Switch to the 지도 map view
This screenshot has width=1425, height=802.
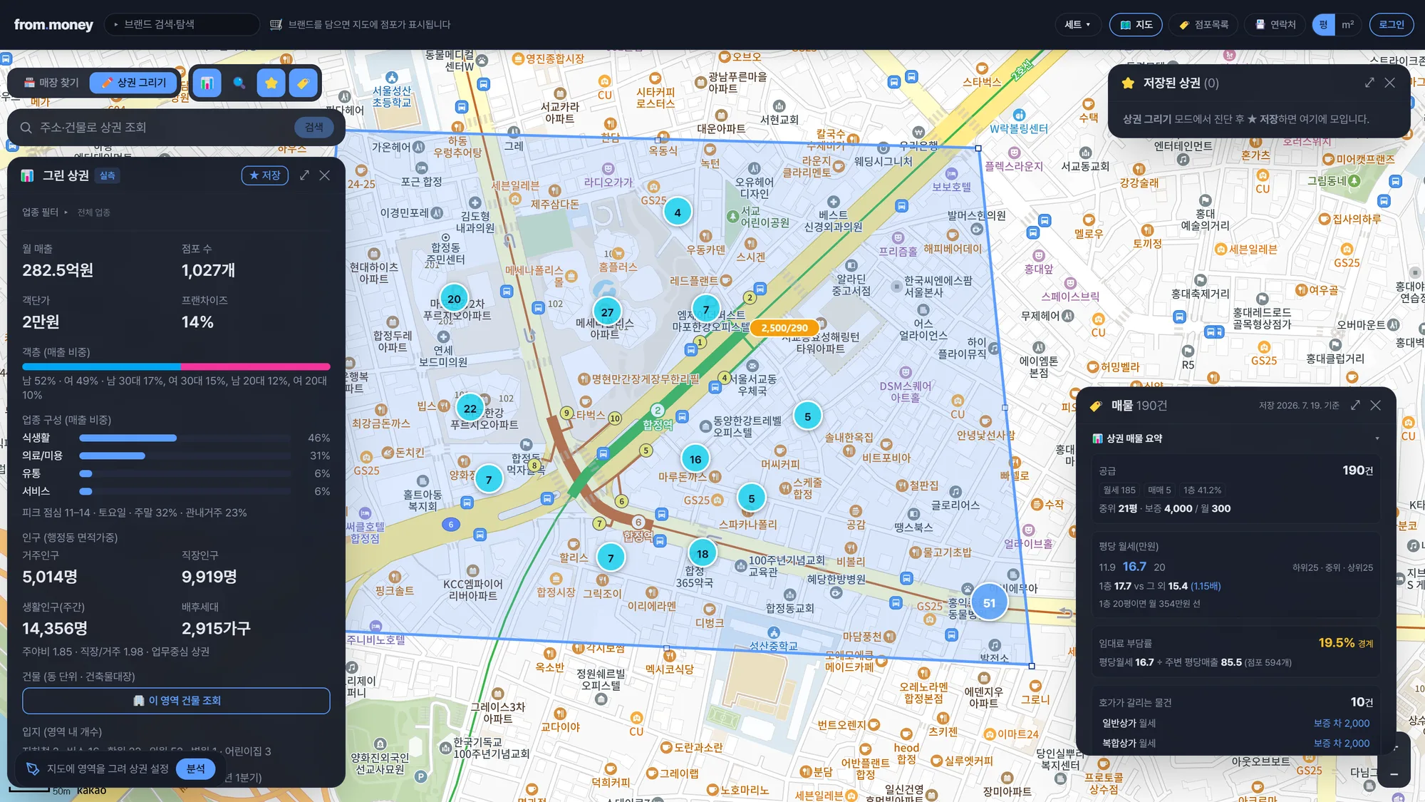(x=1136, y=24)
